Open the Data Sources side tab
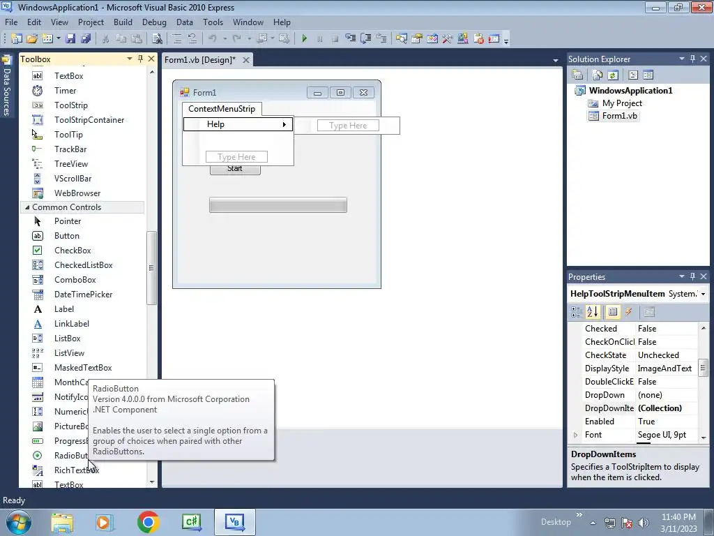The width and height of the screenshot is (714, 536). coord(6,87)
